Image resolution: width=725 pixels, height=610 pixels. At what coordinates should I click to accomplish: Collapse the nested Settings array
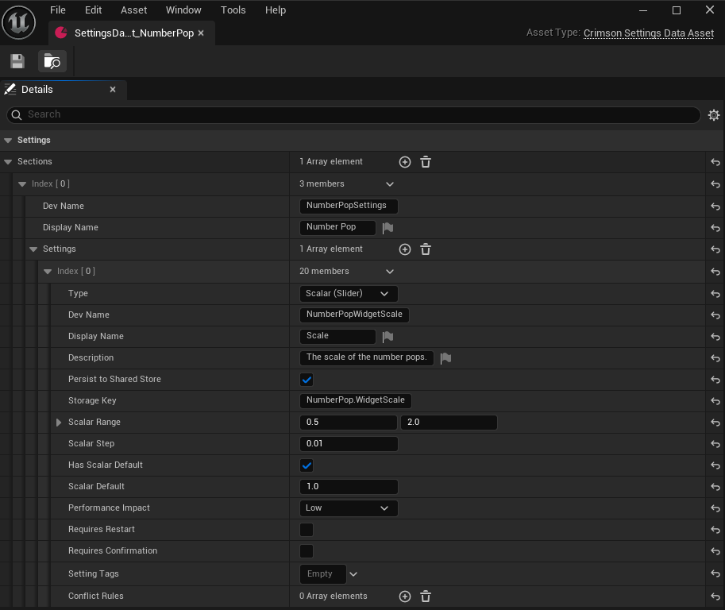click(x=33, y=249)
